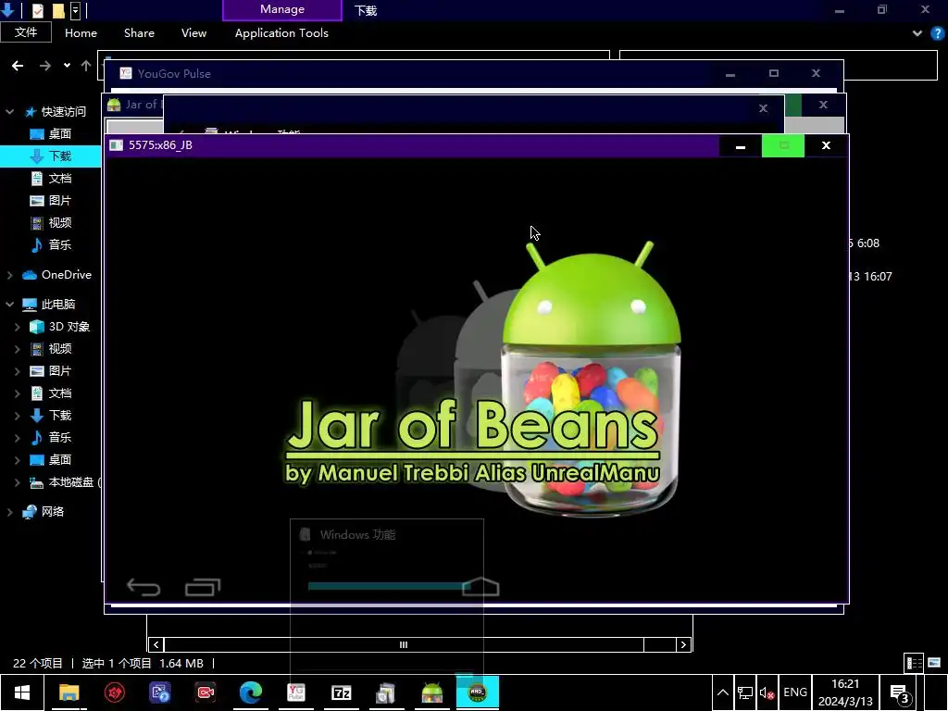Click the Windows Start button

[x=22, y=692]
